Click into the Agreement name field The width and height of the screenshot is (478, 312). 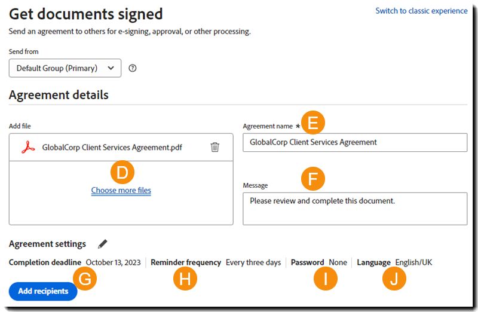355,142
